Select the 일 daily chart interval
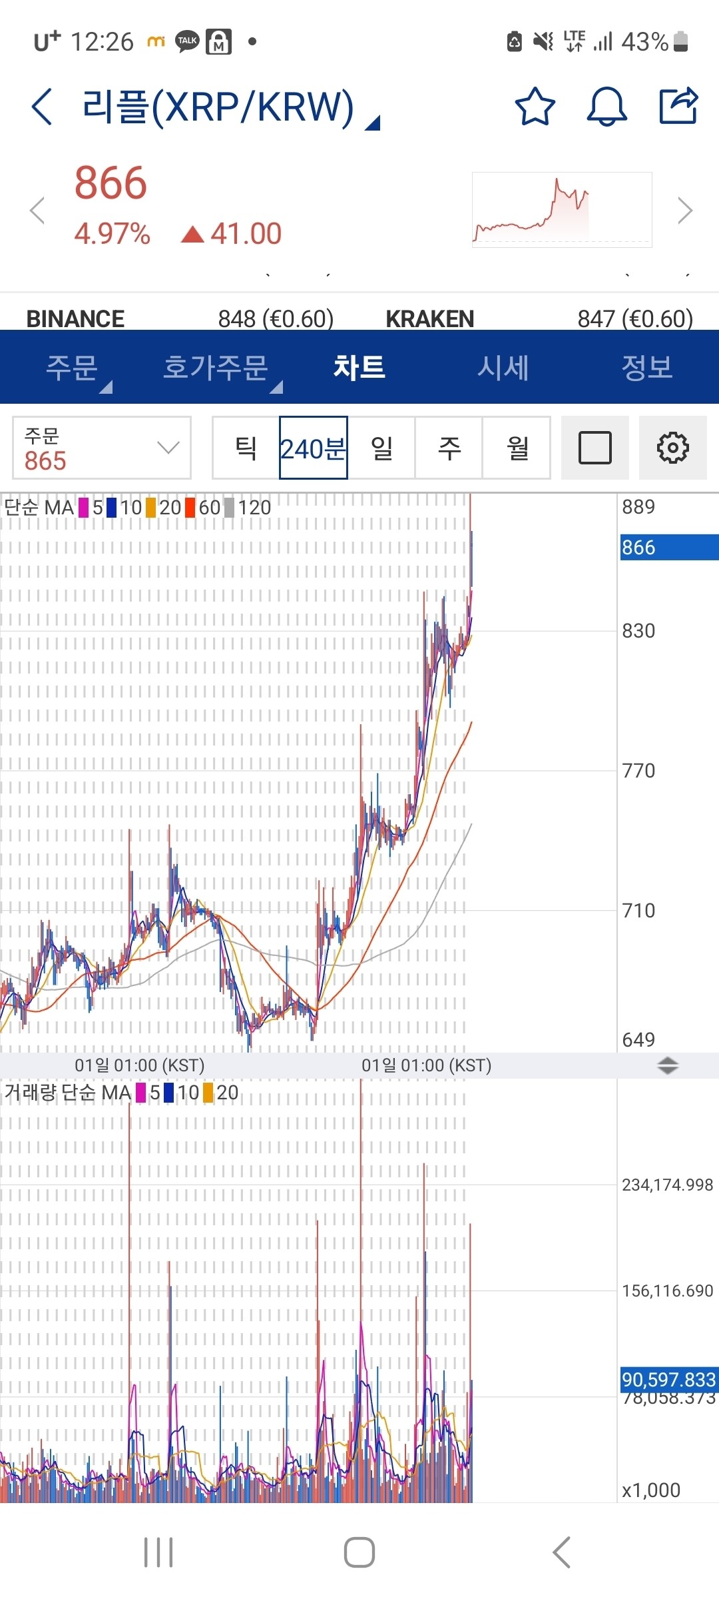Viewport: 719px width, 1599px height. coord(381,448)
